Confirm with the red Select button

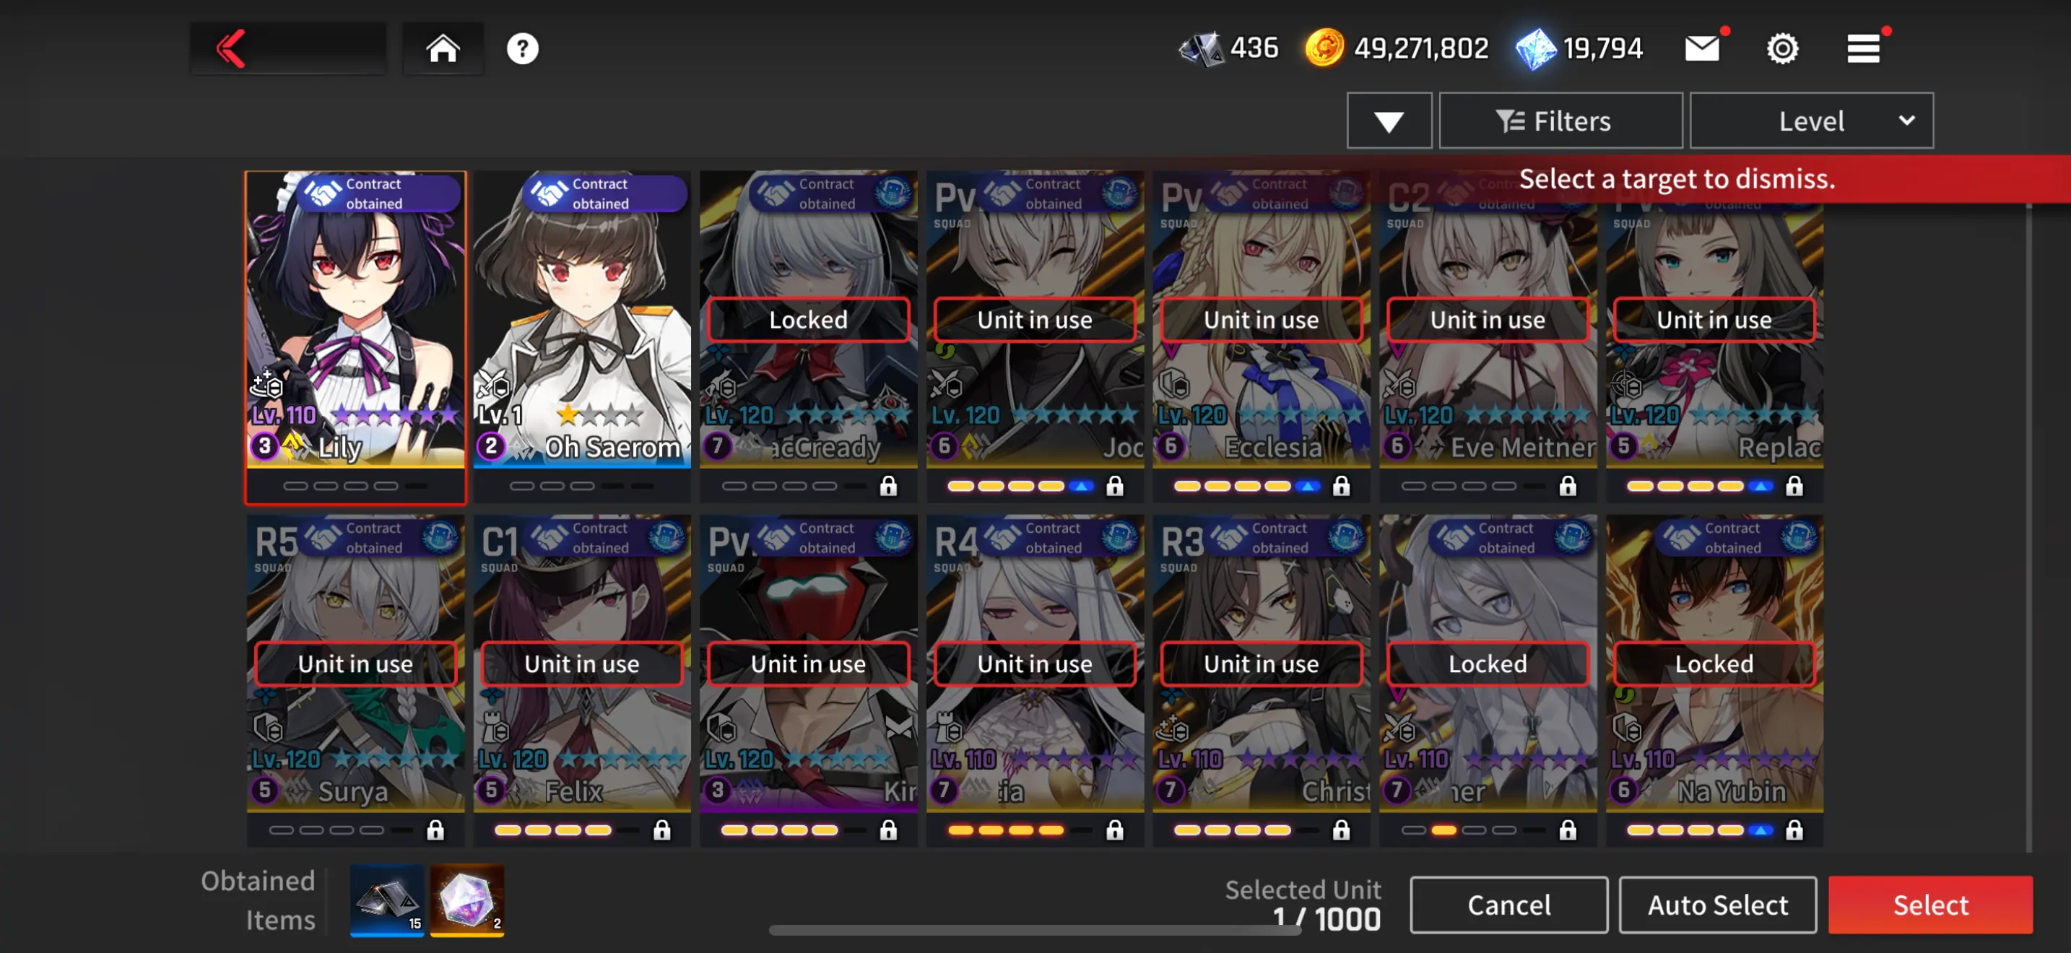(x=1929, y=905)
